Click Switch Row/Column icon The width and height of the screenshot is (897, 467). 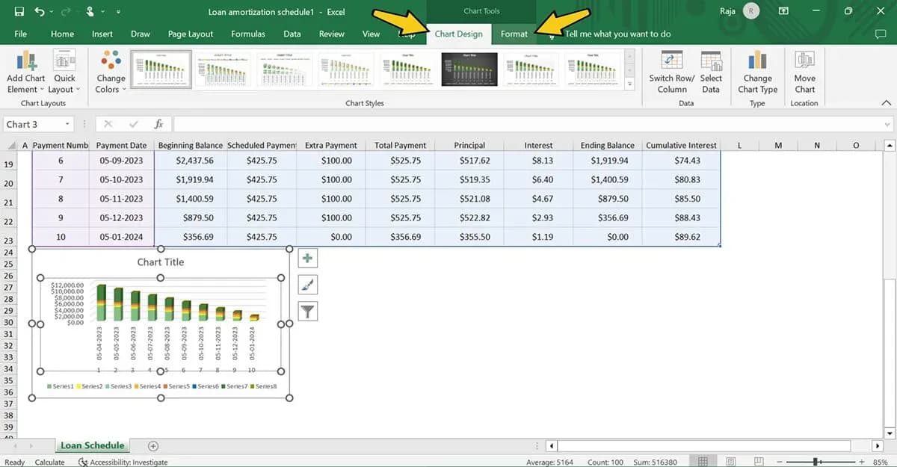click(671, 61)
